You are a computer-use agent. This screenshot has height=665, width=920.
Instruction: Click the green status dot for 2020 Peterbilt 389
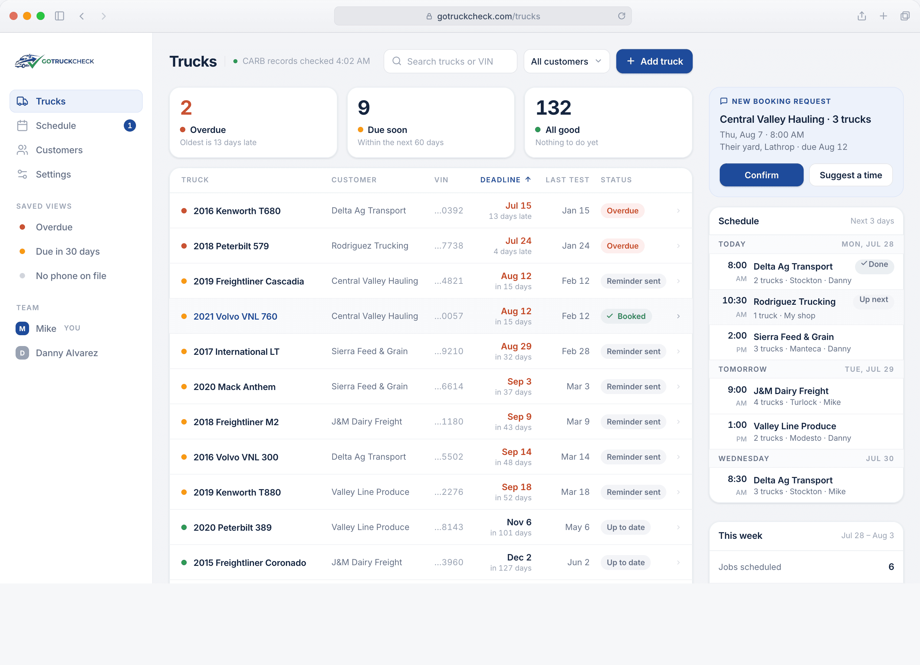[x=184, y=527]
